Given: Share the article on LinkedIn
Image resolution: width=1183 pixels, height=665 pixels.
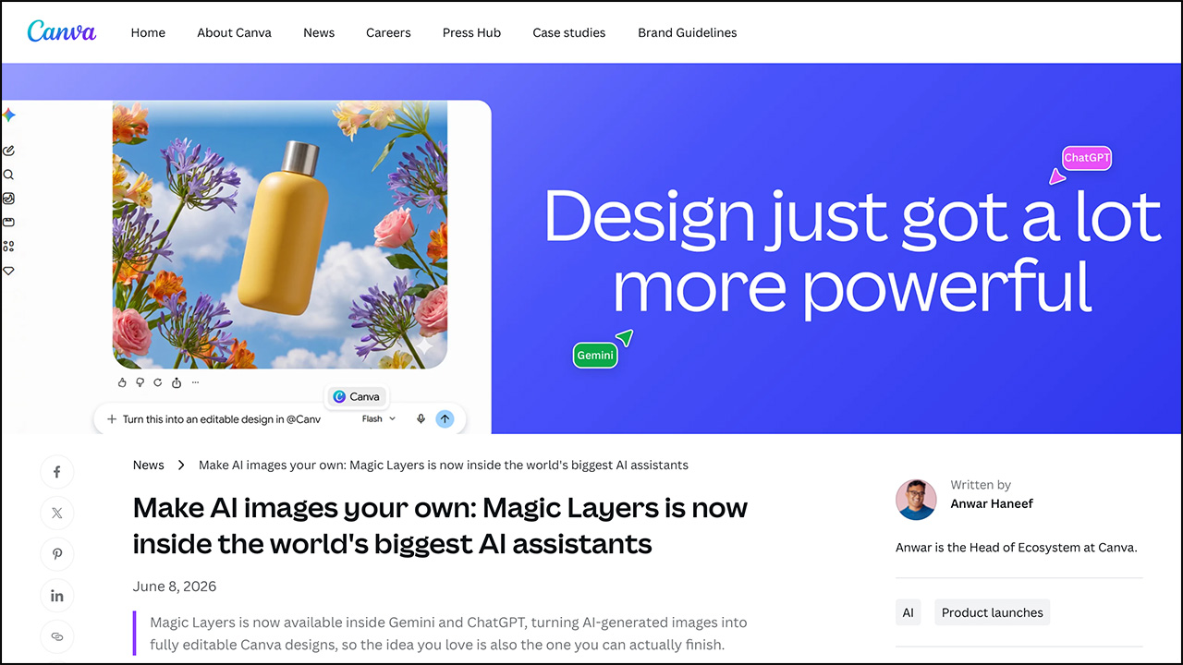Looking at the screenshot, I should pyautogui.click(x=57, y=596).
